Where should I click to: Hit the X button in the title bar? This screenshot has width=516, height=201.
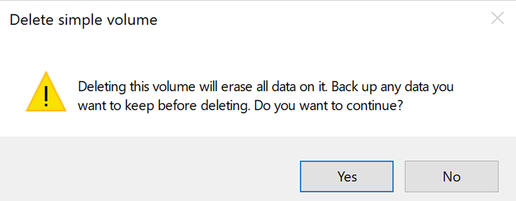498,18
